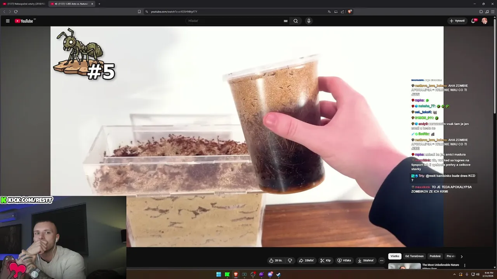Dislike the video
The width and height of the screenshot is (497, 279).
tap(290, 260)
